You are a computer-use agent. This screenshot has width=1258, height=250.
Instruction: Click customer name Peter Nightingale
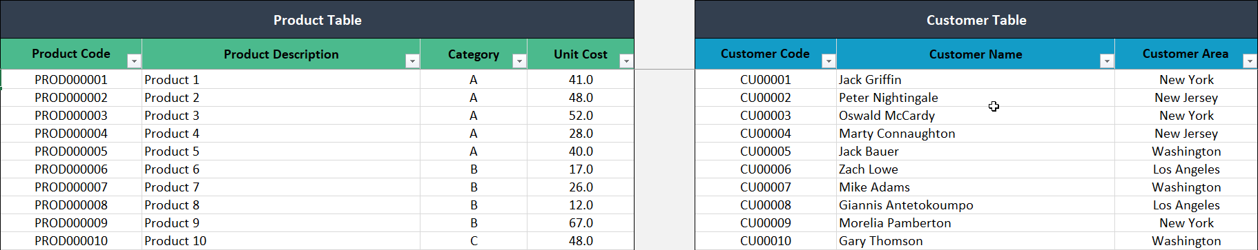tap(976, 97)
